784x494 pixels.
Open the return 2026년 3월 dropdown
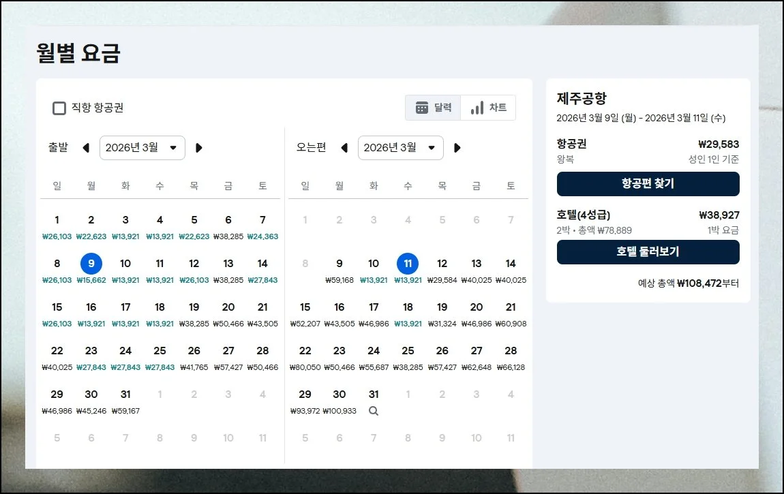[x=400, y=148]
